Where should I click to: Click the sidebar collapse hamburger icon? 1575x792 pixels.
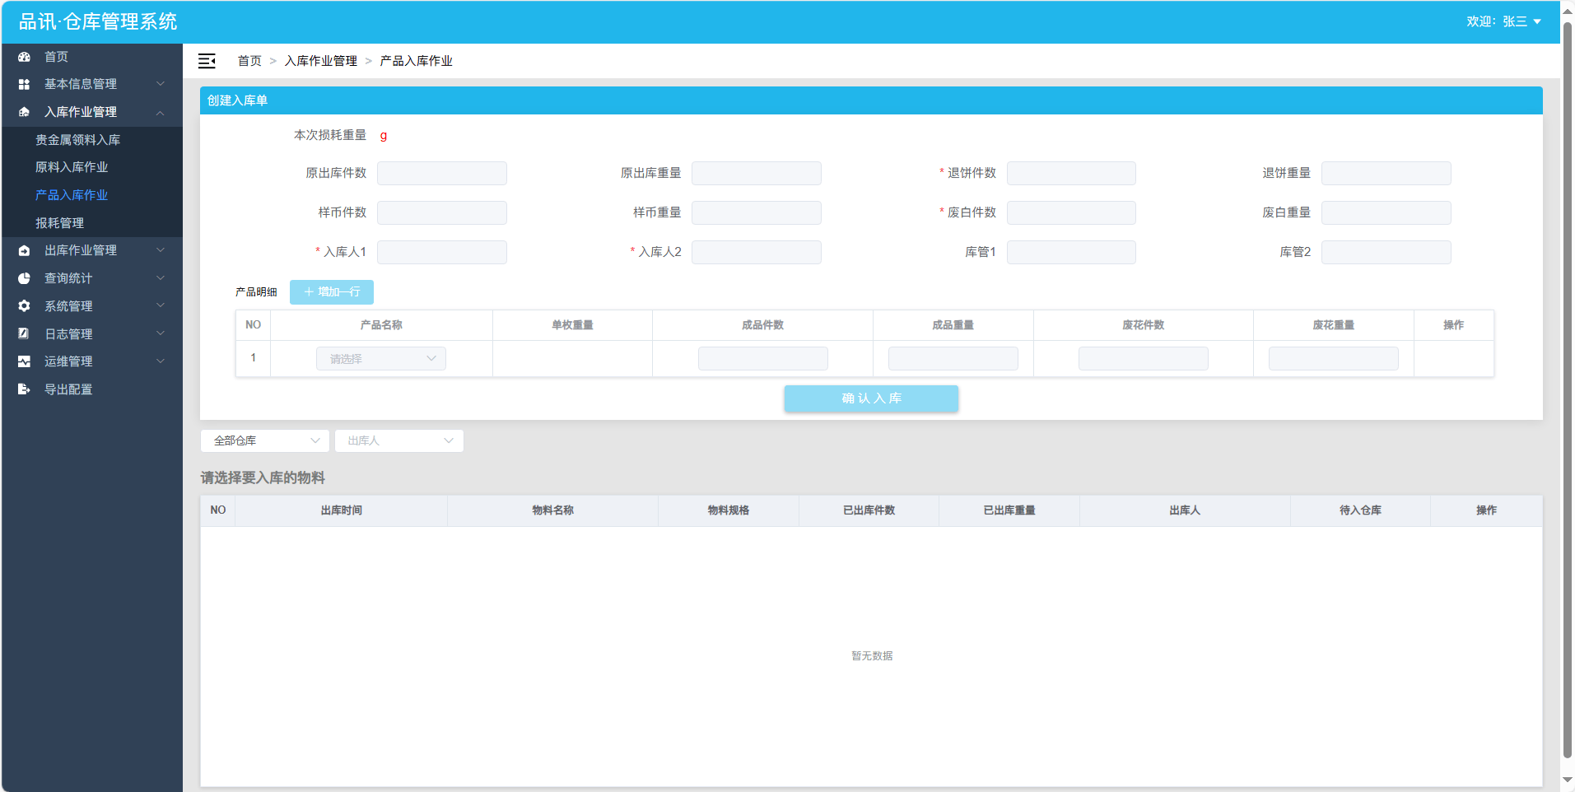coord(207,61)
